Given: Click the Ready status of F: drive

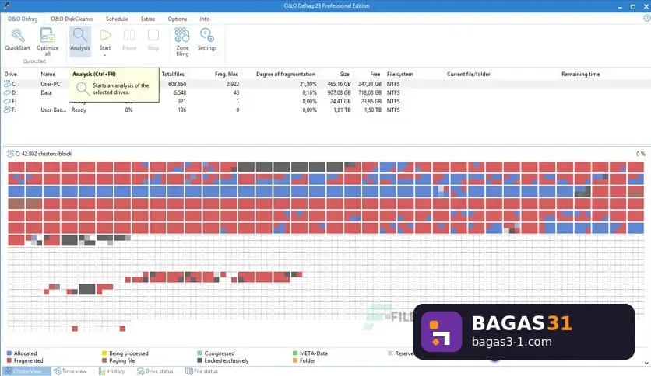Looking at the screenshot, I should pyautogui.click(x=79, y=110).
